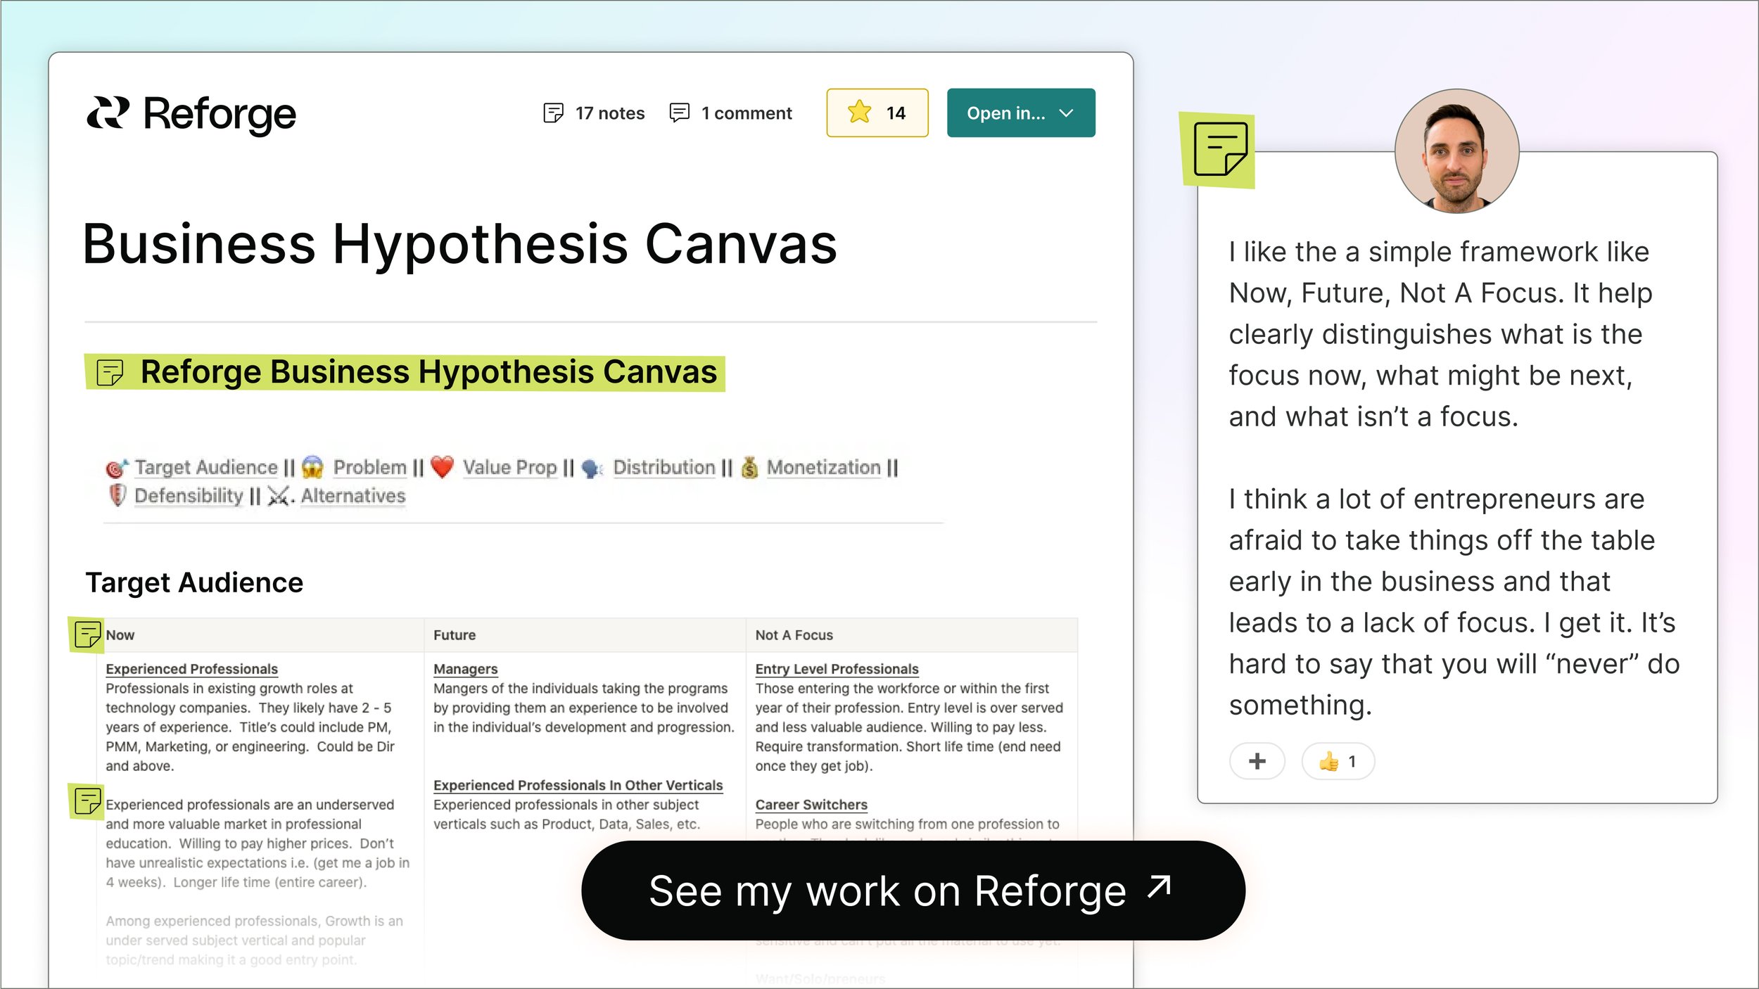Jump to Monetization link
1759x989 pixels.
pos(823,467)
